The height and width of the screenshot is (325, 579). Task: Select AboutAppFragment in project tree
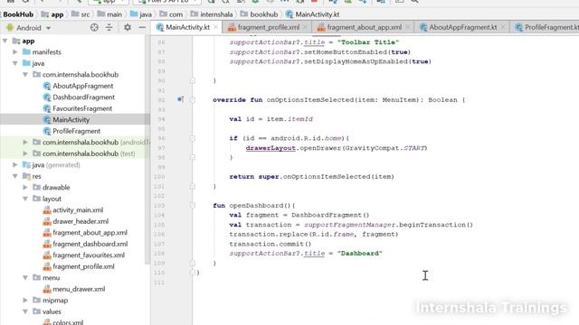point(79,86)
